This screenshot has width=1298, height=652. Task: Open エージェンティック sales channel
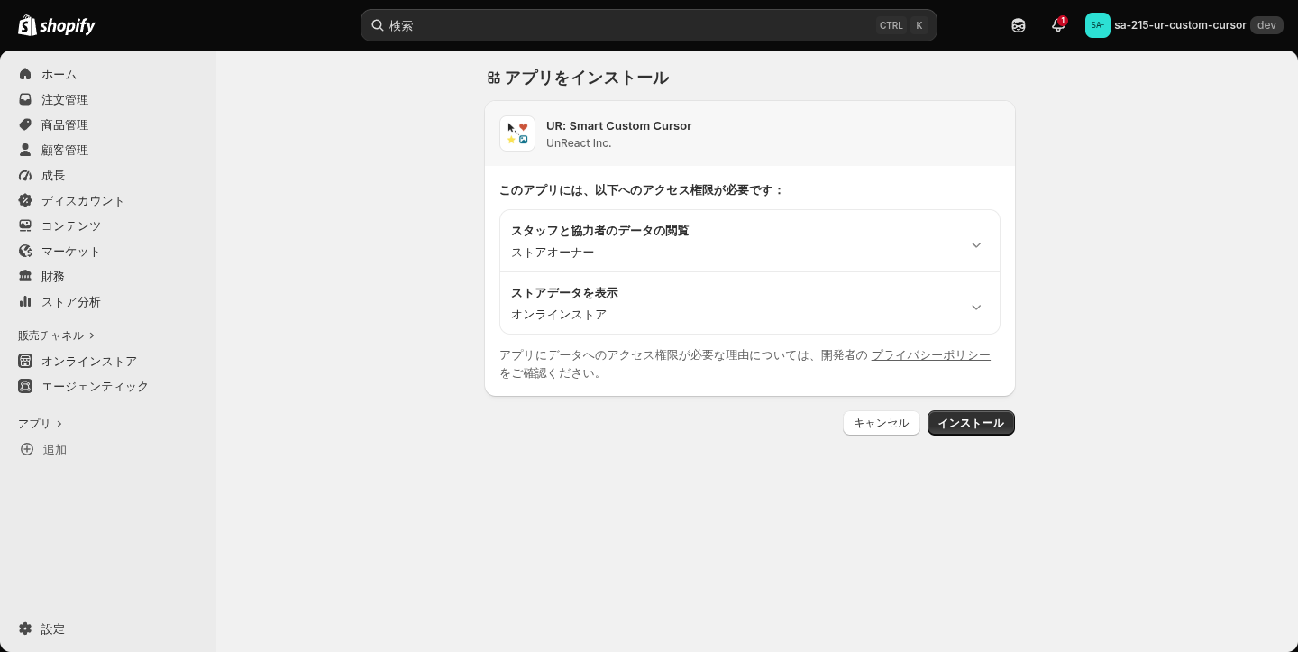tap(108, 386)
